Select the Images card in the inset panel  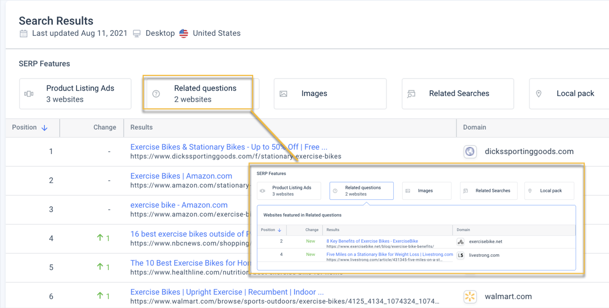tap(427, 190)
